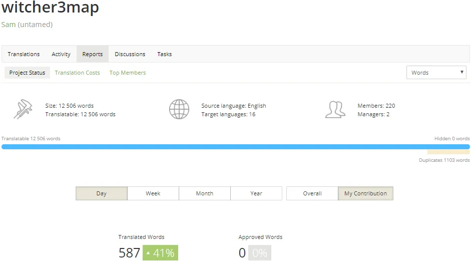Click 'Translatable: 12 506 words' stat line
471x262 pixels.
point(80,114)
